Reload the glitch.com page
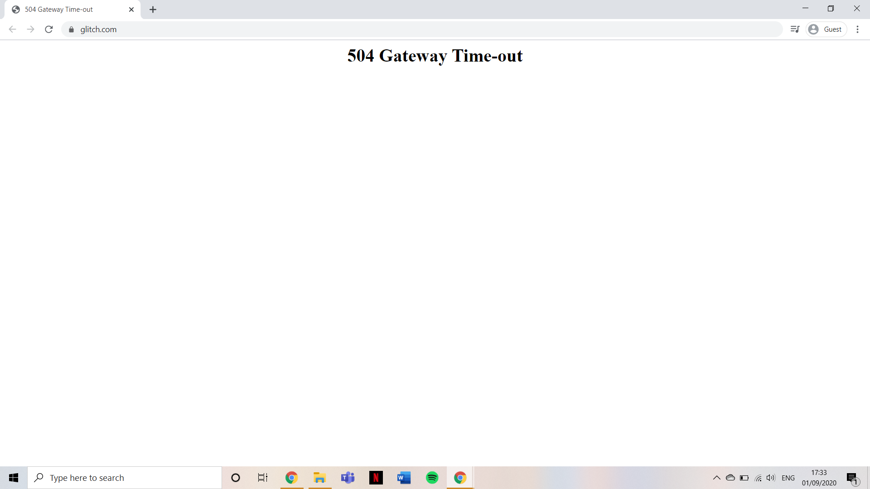Screen dimensions: 870x489 click(x=49, y=29)
